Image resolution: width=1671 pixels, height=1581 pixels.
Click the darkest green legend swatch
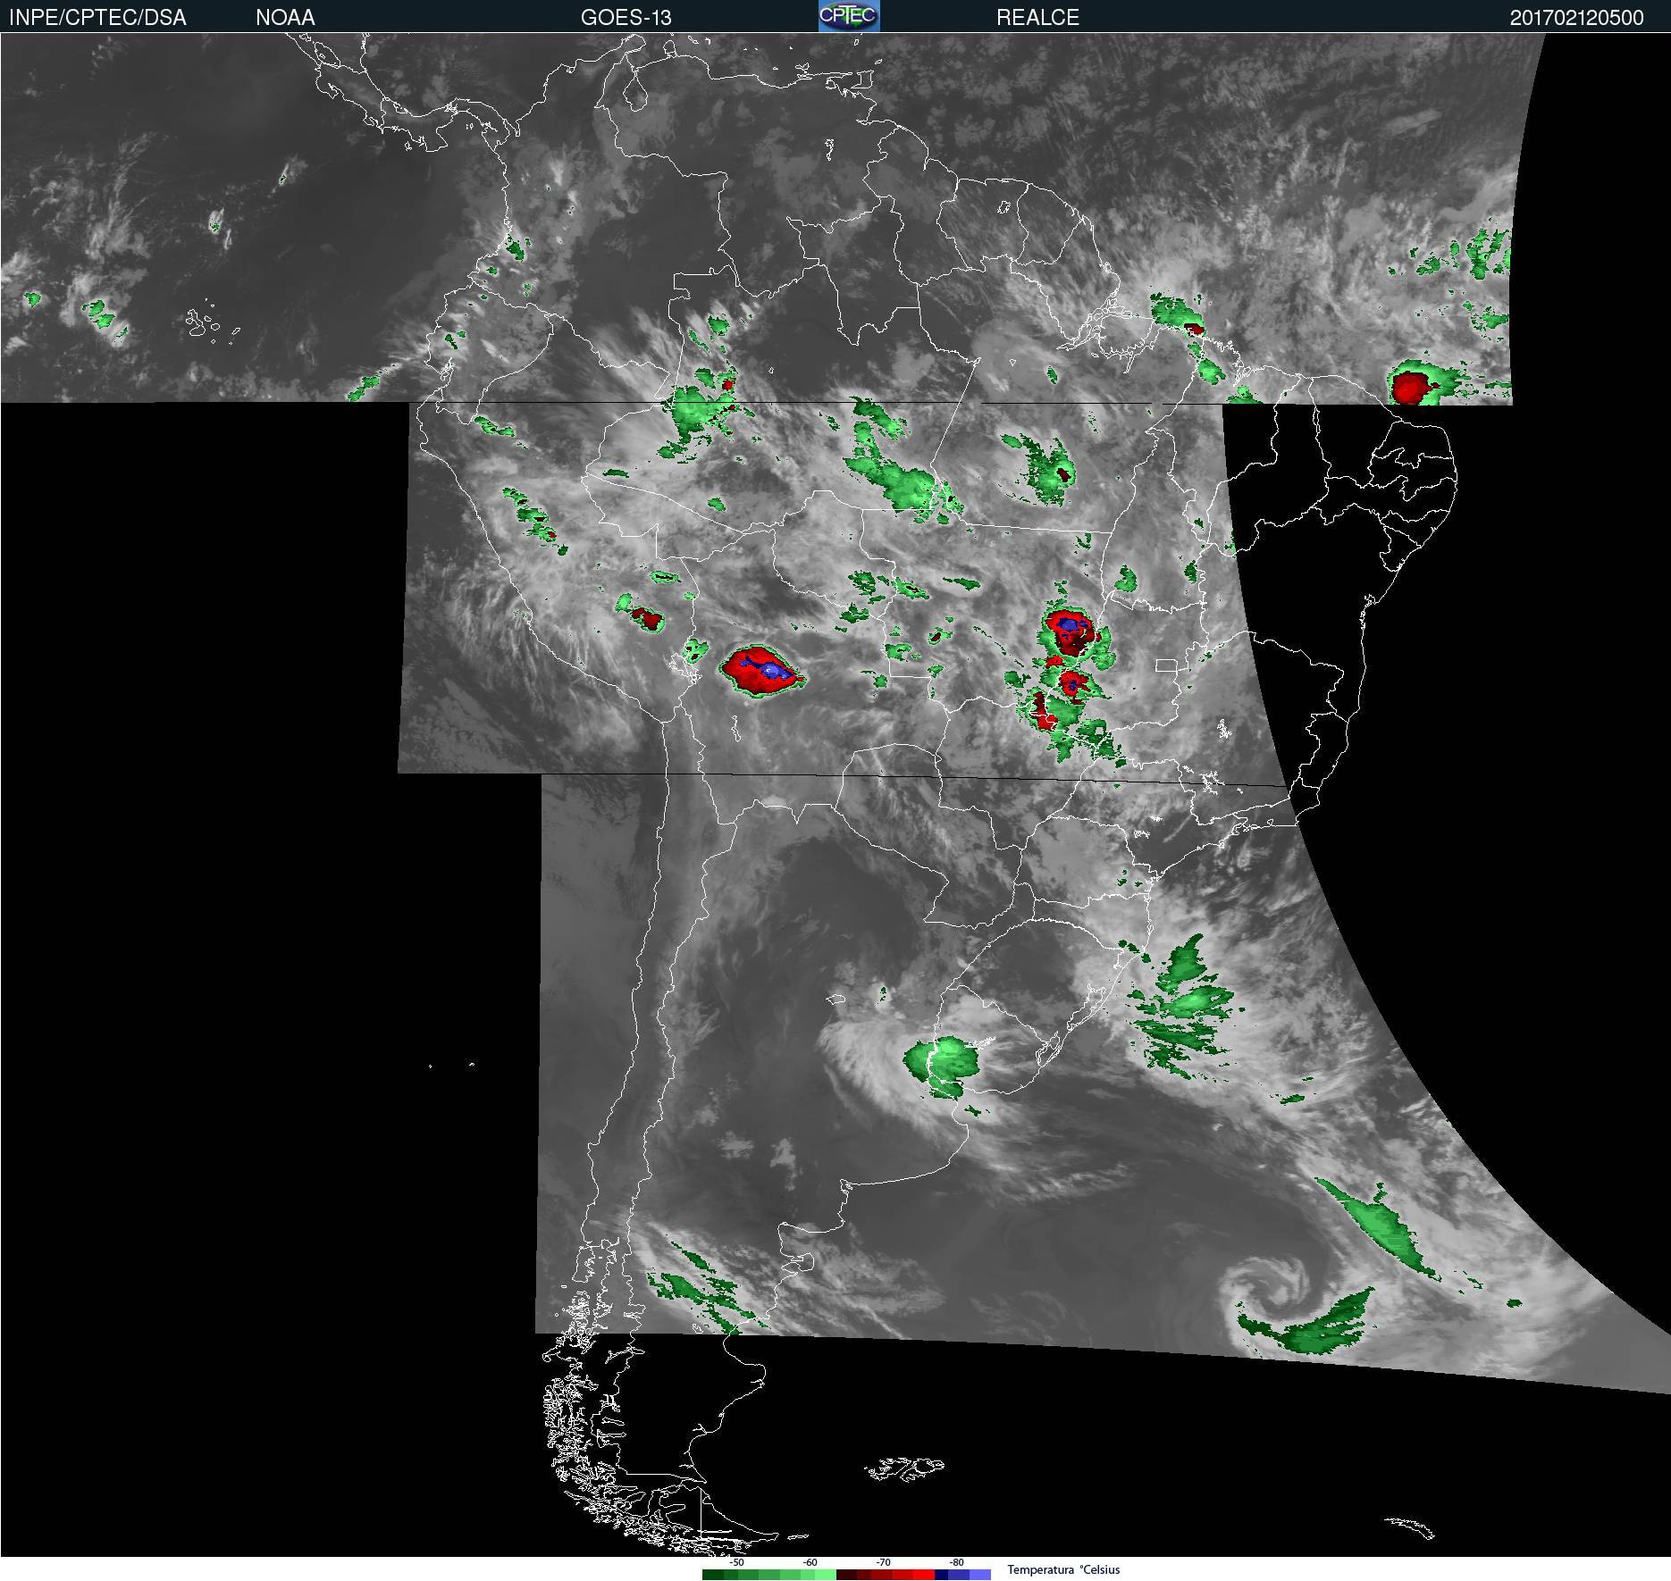click(713, 1575)
